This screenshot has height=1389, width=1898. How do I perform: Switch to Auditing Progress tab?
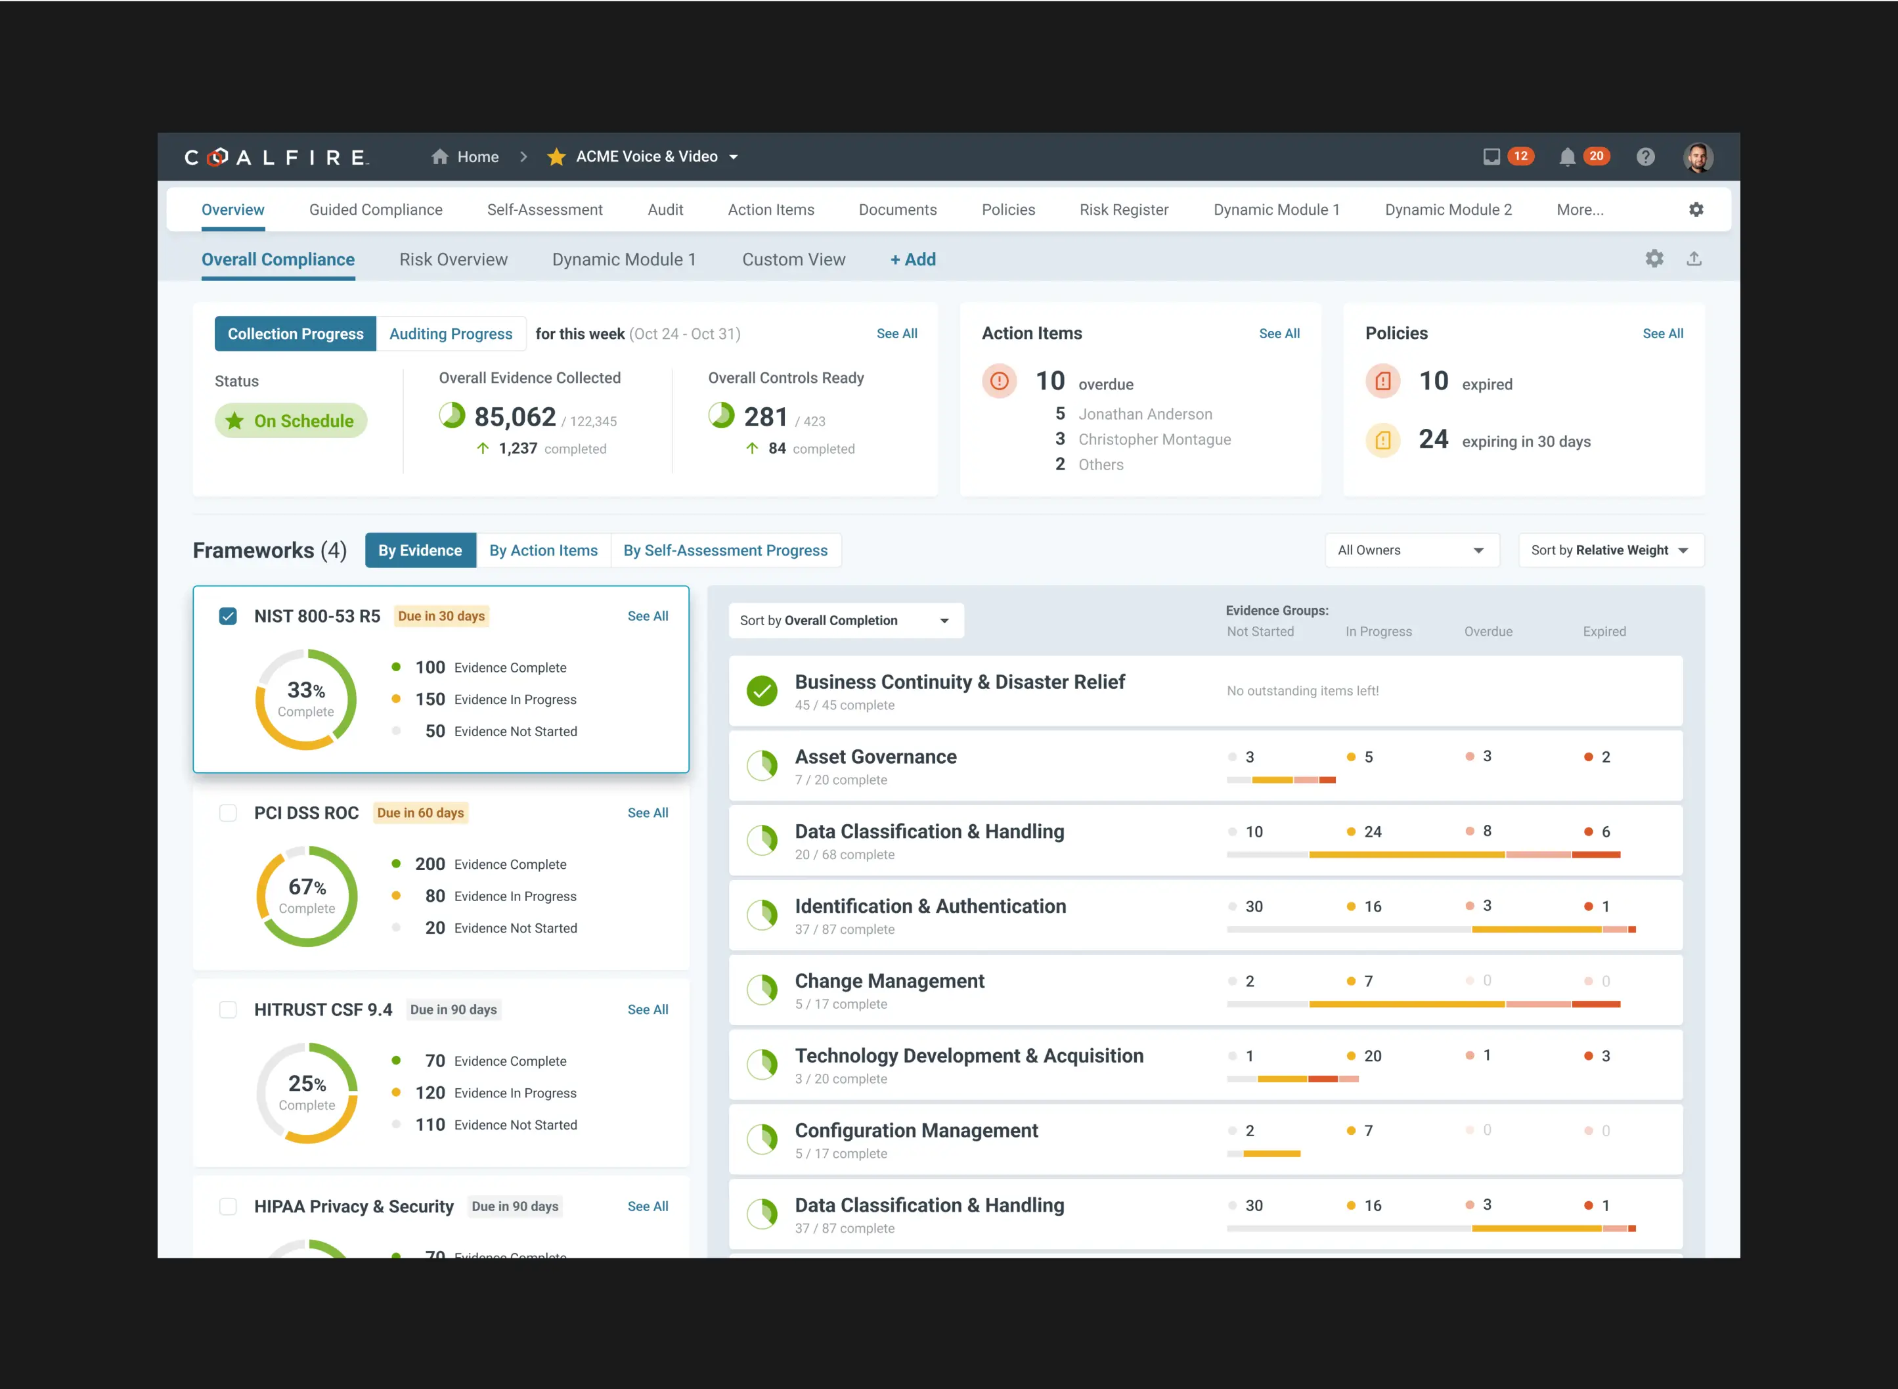451,334
